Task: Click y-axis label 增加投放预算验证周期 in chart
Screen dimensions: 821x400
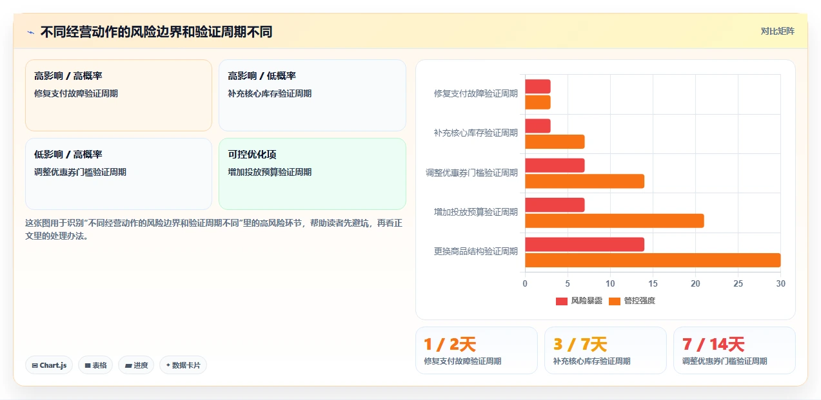Action: pos(476,212)
